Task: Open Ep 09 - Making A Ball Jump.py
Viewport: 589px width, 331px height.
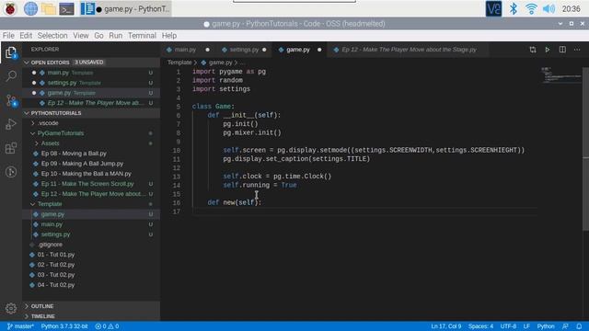Action: pyautogui.click(x=91, y=164)
